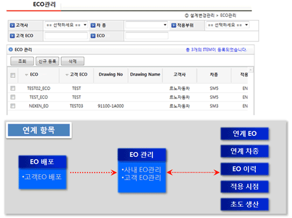Screen dimensions: 292x218
Task: Open the 고객사 dropdown
Action: click(66, 25)
